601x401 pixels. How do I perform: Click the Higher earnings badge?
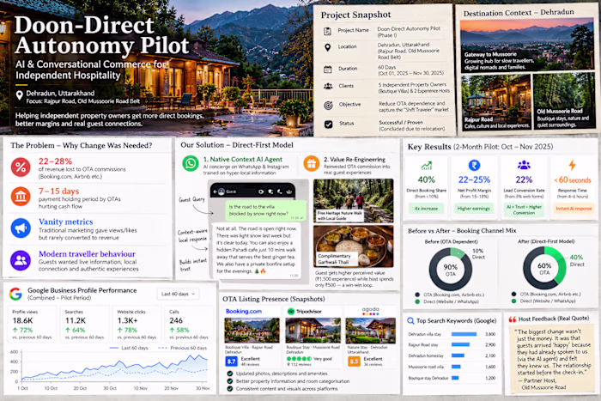(x=474, y=209)
